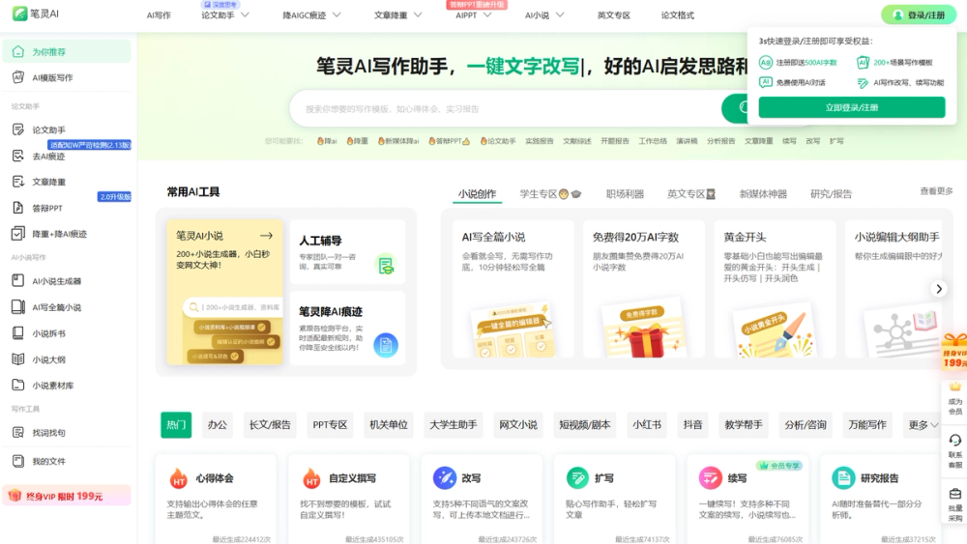
Task: Switch to the 学生专区 tab
Action: (x=550, y=194)
